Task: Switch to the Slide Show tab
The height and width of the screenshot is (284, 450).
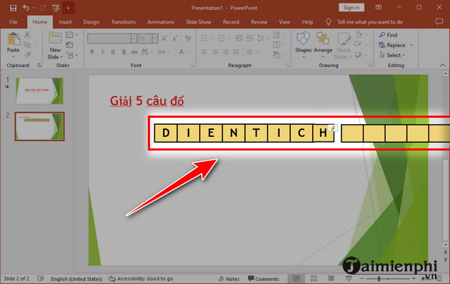Action: tap(199, 22)
